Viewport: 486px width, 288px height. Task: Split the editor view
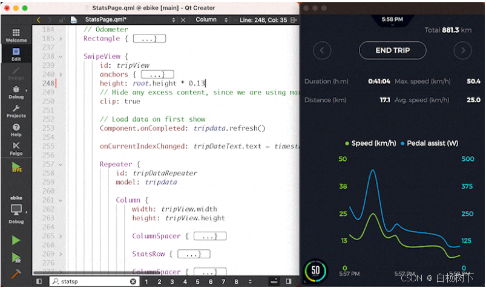tap(294, 20)
